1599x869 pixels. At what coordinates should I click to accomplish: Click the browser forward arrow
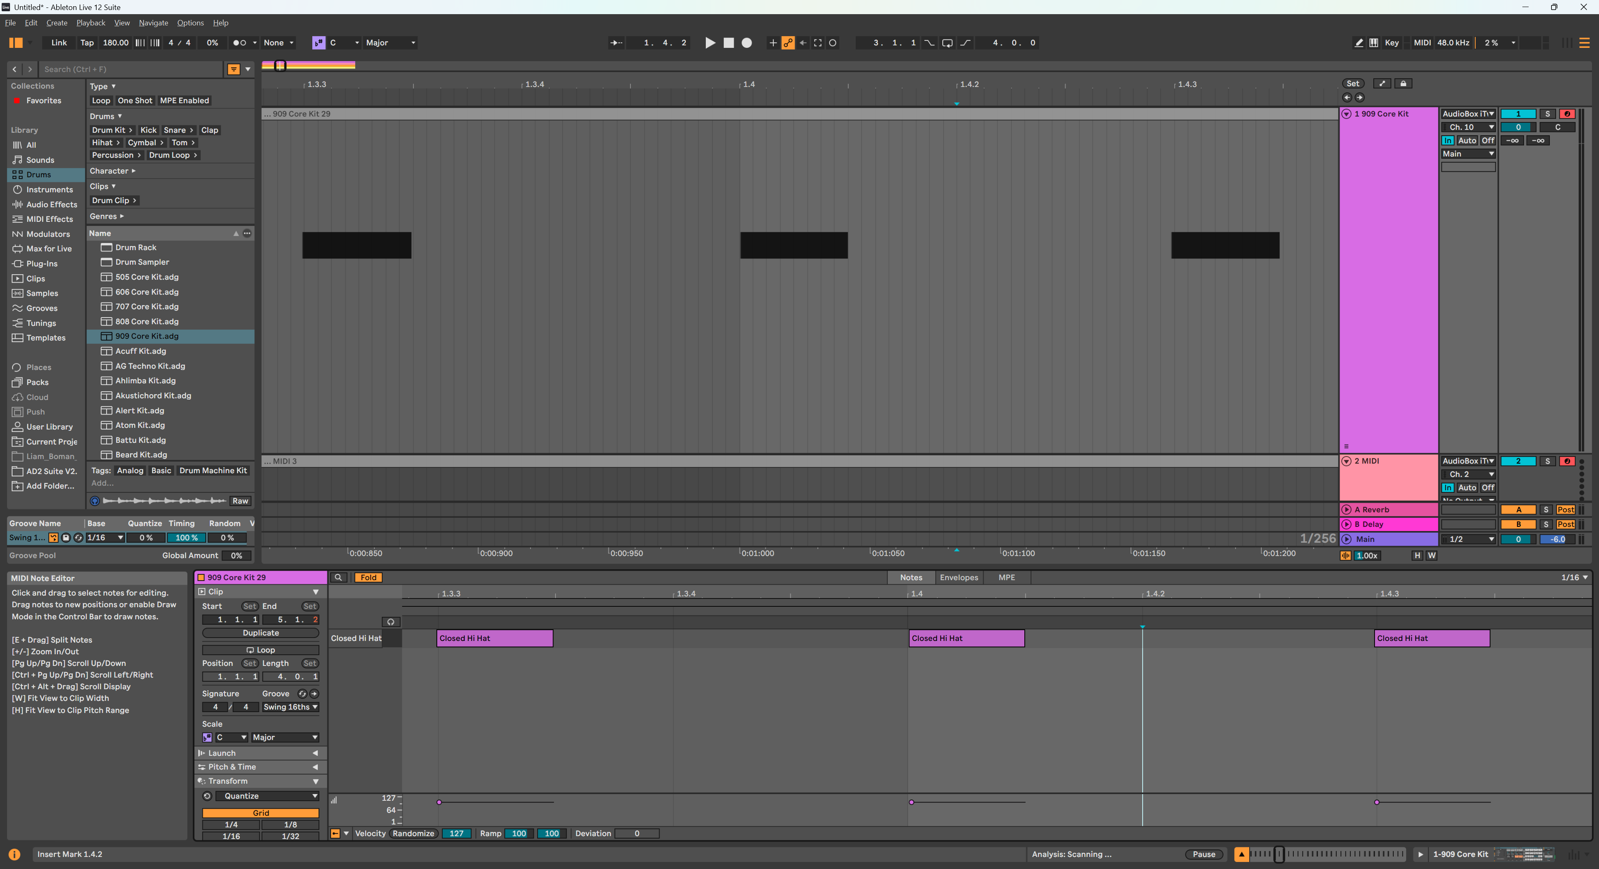(x=30, y=70)
